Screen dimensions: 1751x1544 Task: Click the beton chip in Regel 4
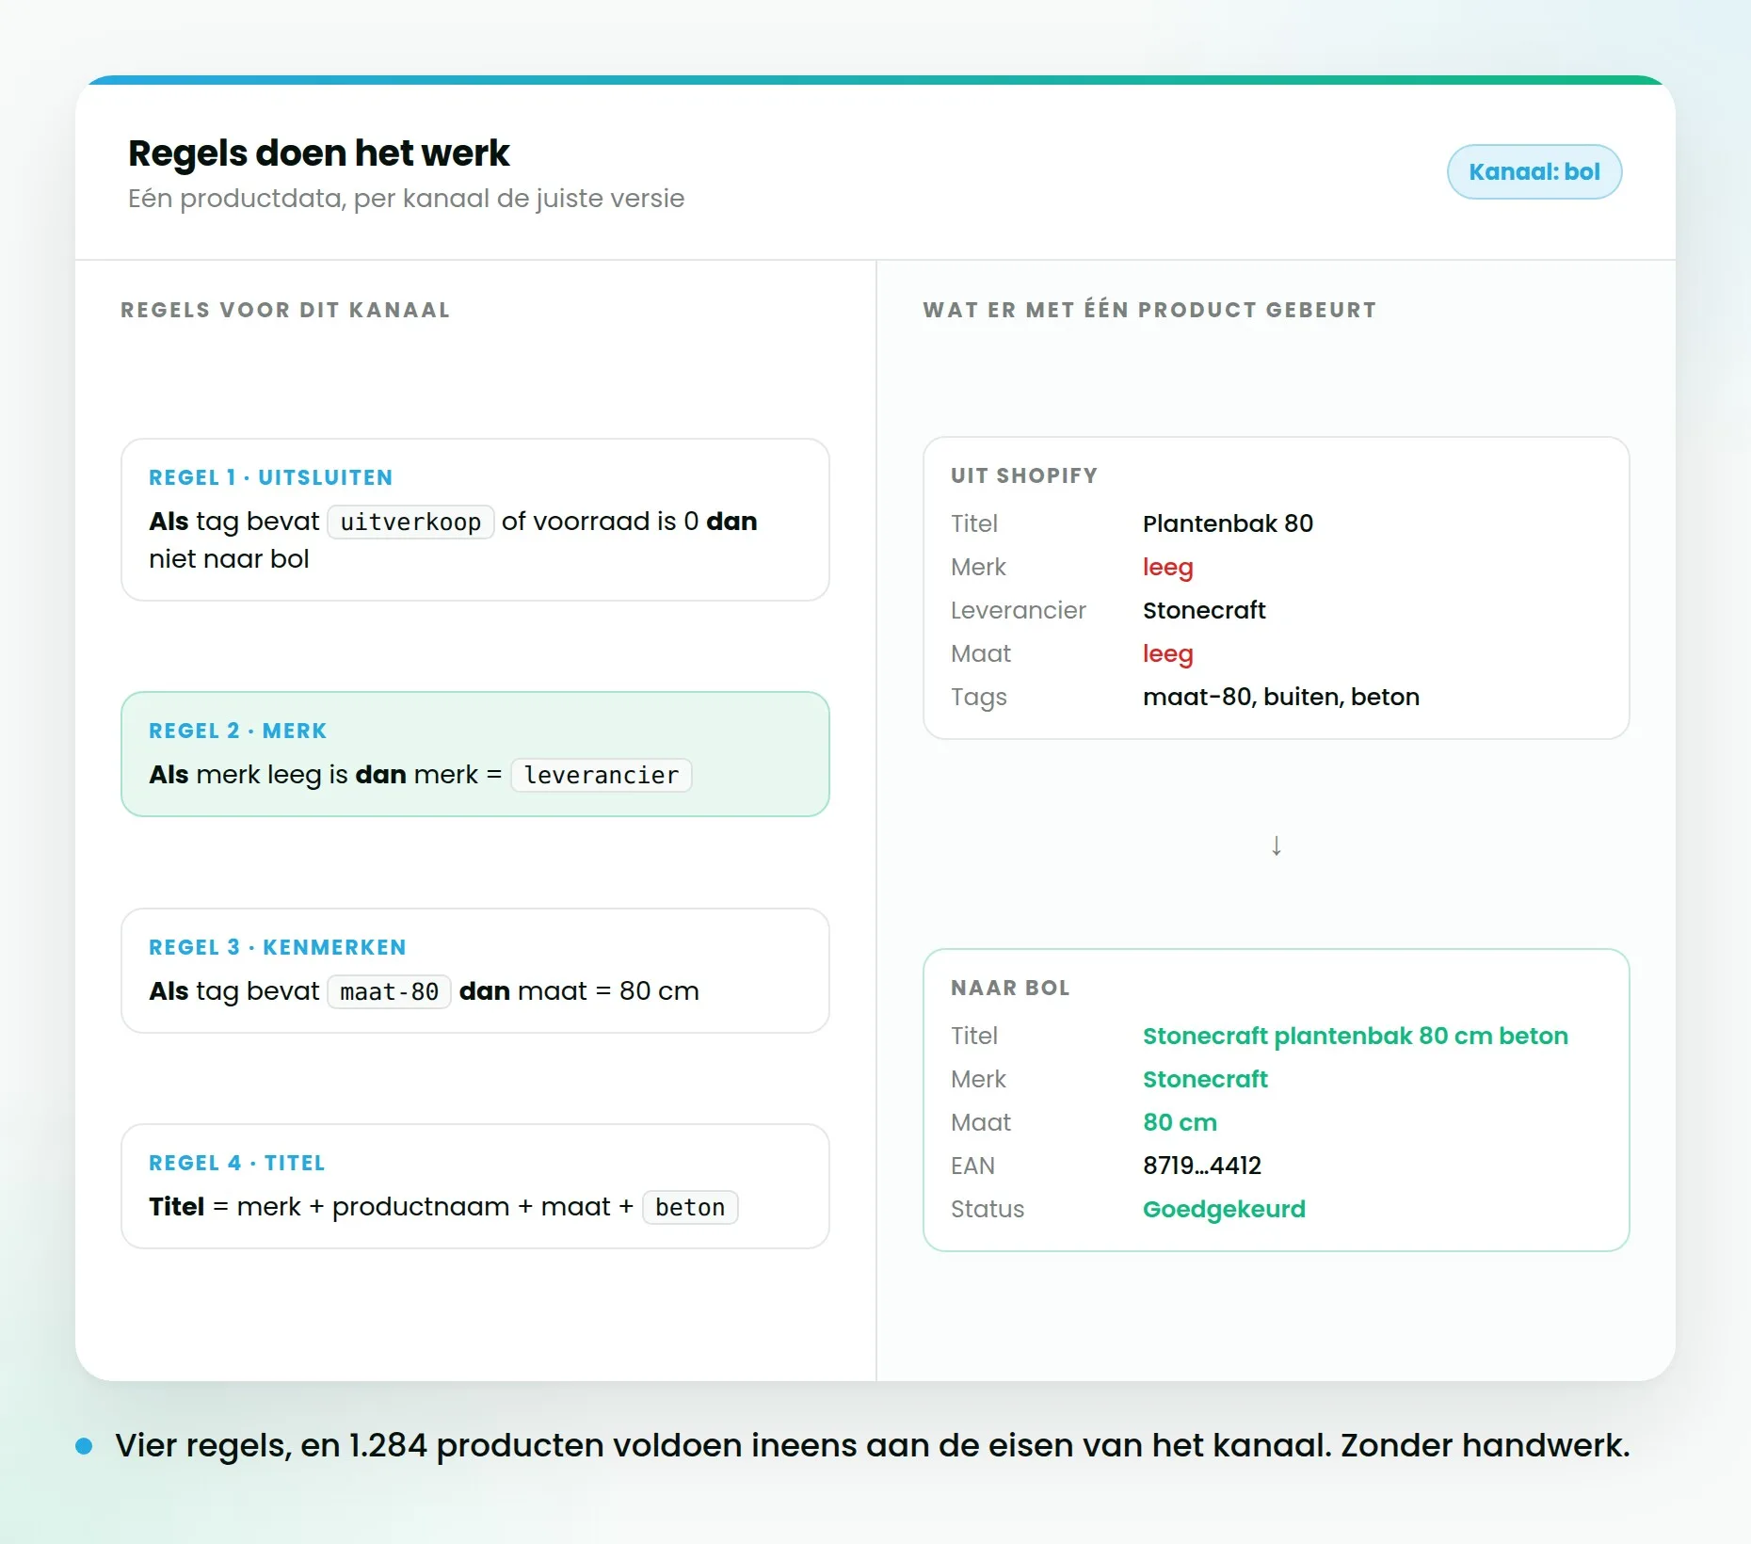click(690, 1207)
